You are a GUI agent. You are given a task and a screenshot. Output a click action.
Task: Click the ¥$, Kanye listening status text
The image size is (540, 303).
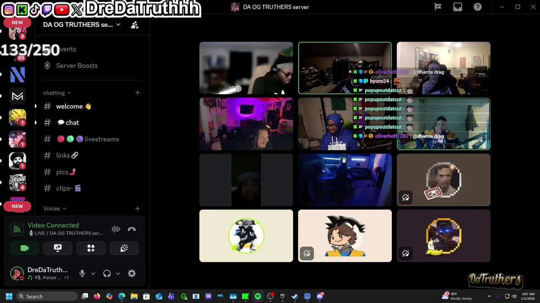coord(48,278)
